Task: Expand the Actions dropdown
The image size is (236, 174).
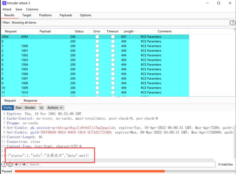Action: [55, 108]
